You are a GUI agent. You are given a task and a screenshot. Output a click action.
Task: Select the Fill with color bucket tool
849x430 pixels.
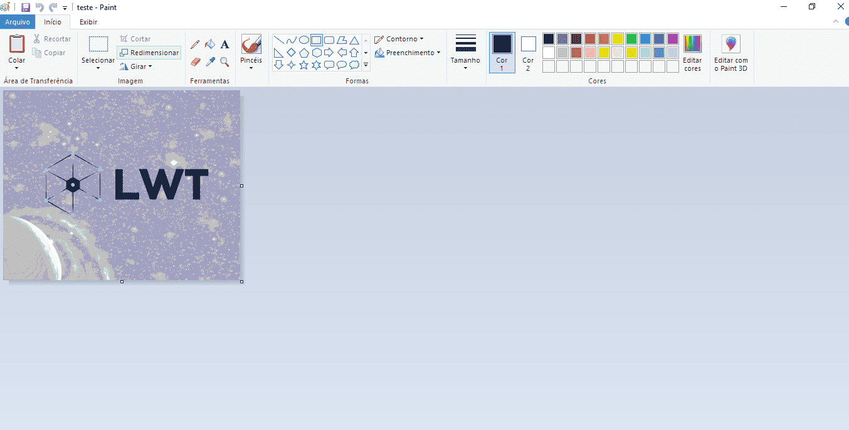point(209,45)
